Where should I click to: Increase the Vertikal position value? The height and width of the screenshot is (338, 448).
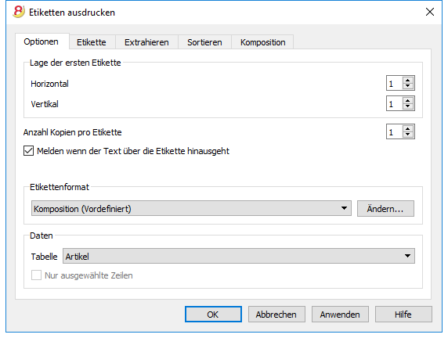tap(408, 100)
